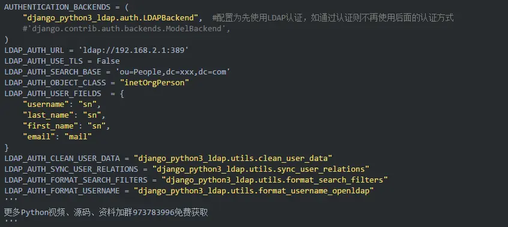Click the LDAP_AUTH_OBJECT_CLASS variable name
The height and width of the screenshot is (227, 508).
pos(55,83)
